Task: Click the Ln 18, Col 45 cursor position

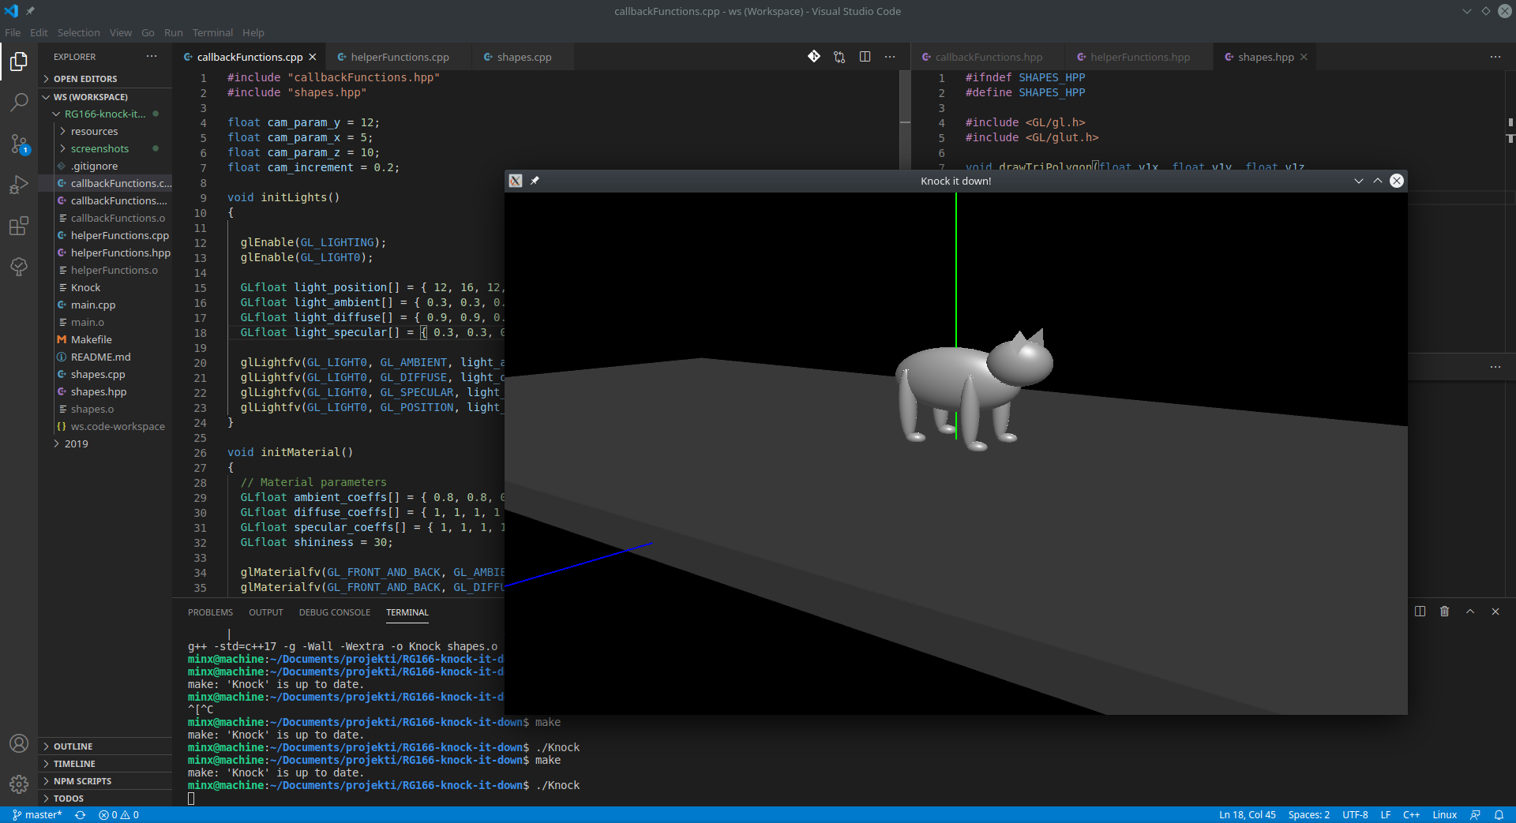Action: [1247, 815]
